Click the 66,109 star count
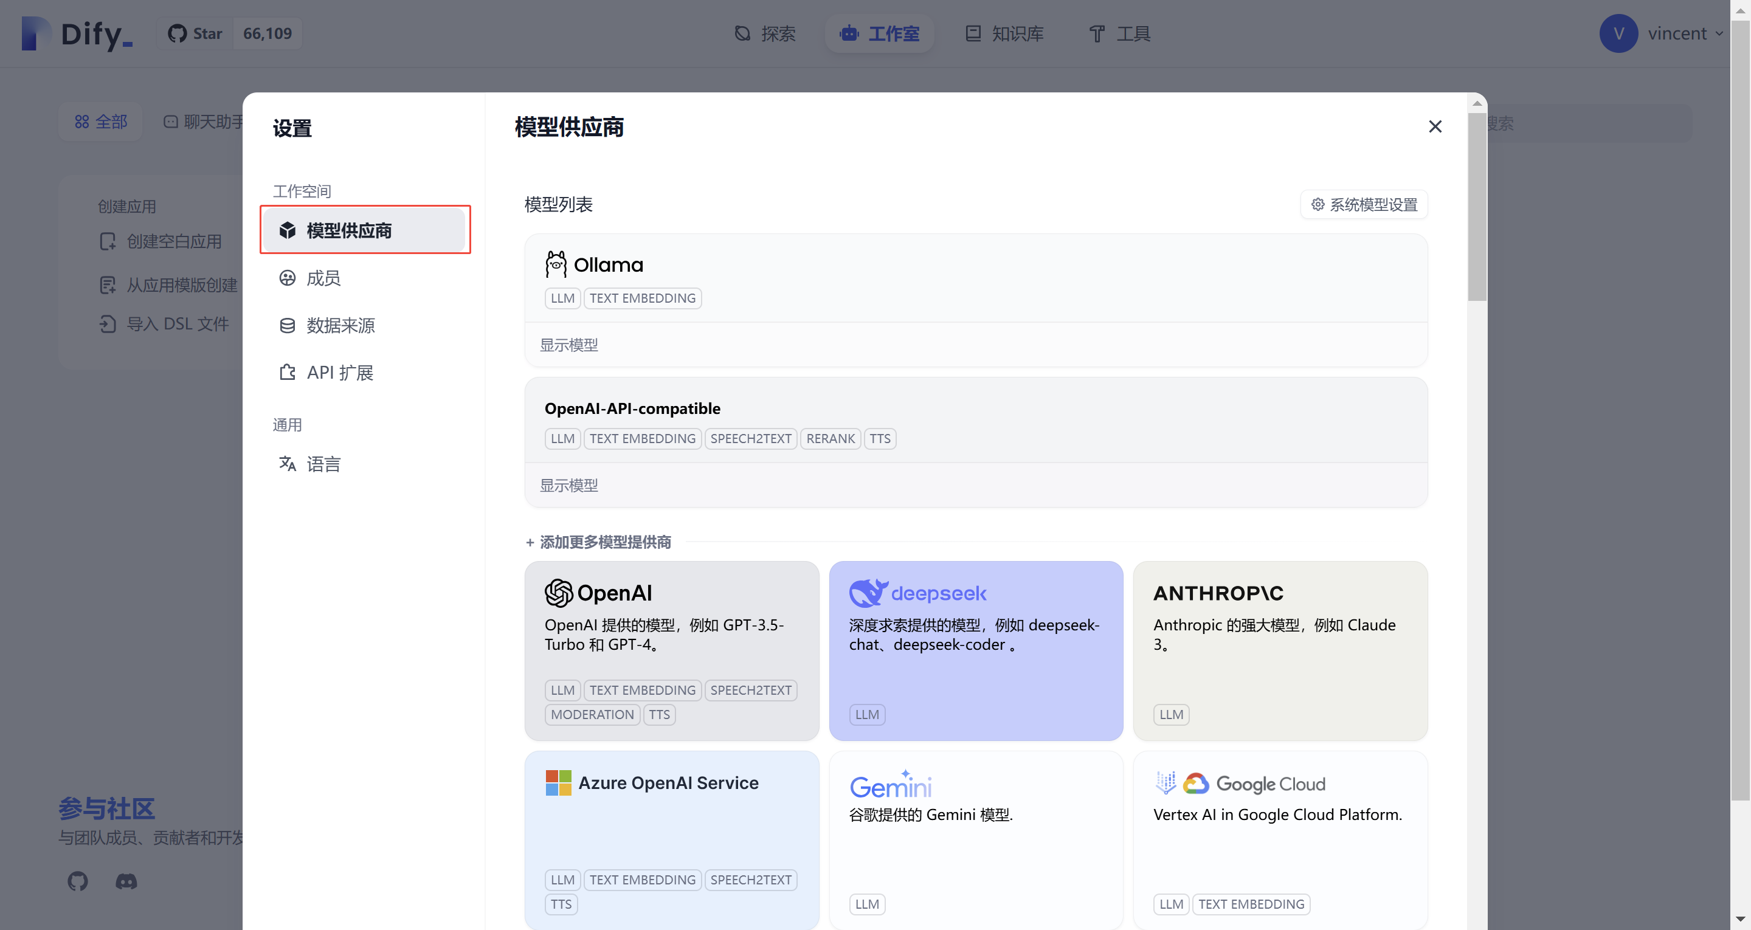The height and width of the screenshot is (930, 1751). [267, 33]
